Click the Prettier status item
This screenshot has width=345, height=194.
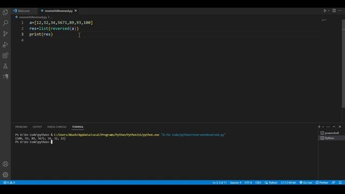pyautogui.click(x=322, y=183)
